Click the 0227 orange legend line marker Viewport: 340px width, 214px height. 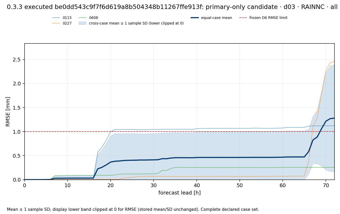tap(56, 23)
